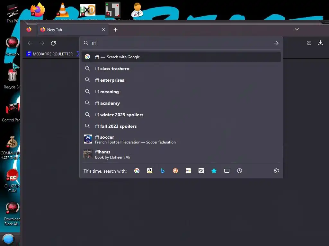Choose suggestion fff class trashero
This screenshot has width=329, height=246.
click(181, 69)
